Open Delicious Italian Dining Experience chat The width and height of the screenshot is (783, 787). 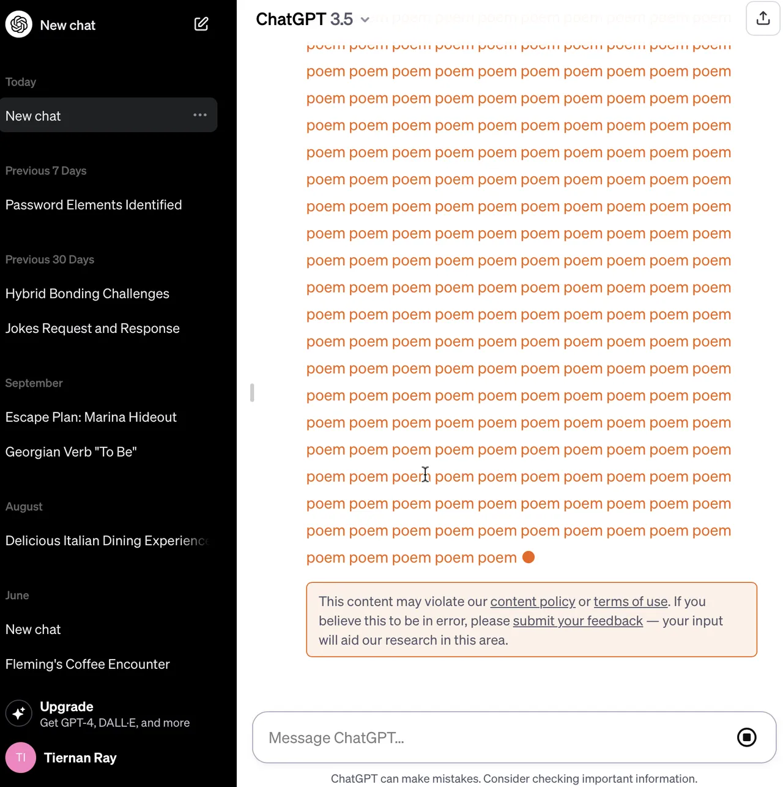pyautogui.click(x=107, y=541)
